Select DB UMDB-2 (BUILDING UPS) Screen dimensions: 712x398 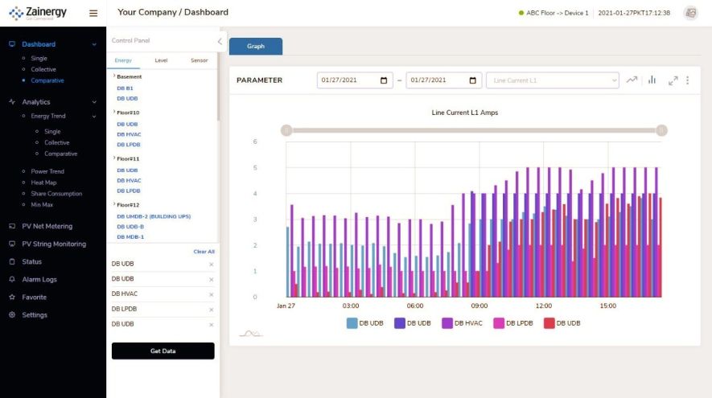[154, 216]
